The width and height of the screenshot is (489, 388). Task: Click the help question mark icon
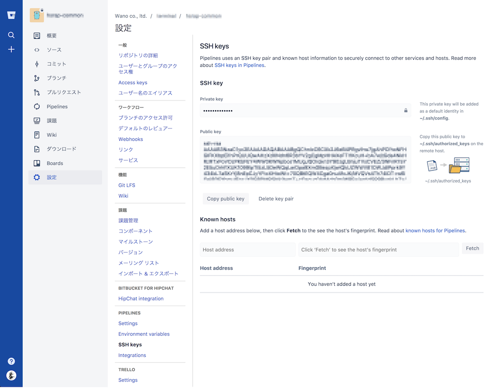coord(11,361)
